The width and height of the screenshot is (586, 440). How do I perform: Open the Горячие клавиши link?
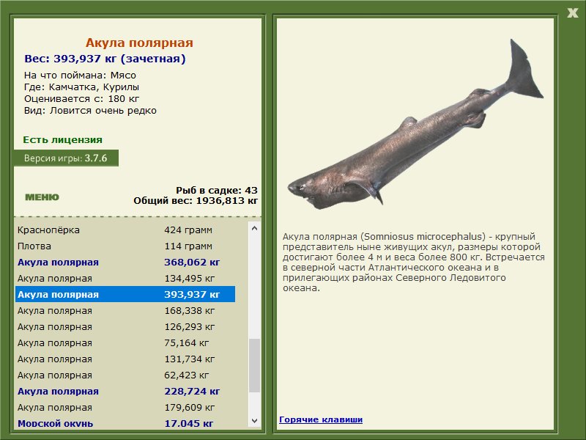pyautogui.click(x=321, y=419)
